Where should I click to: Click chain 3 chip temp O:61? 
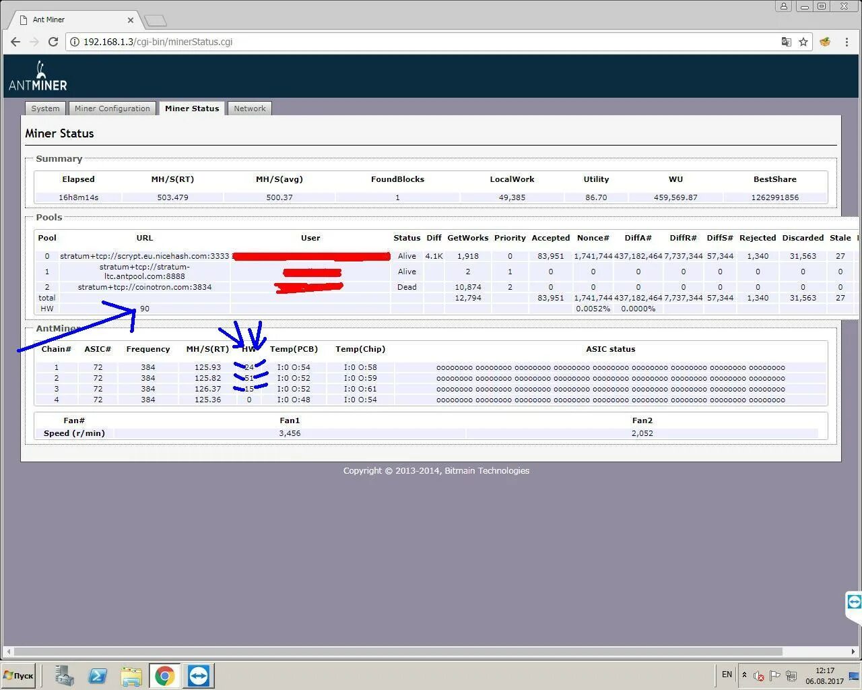(x=360, y=389)
